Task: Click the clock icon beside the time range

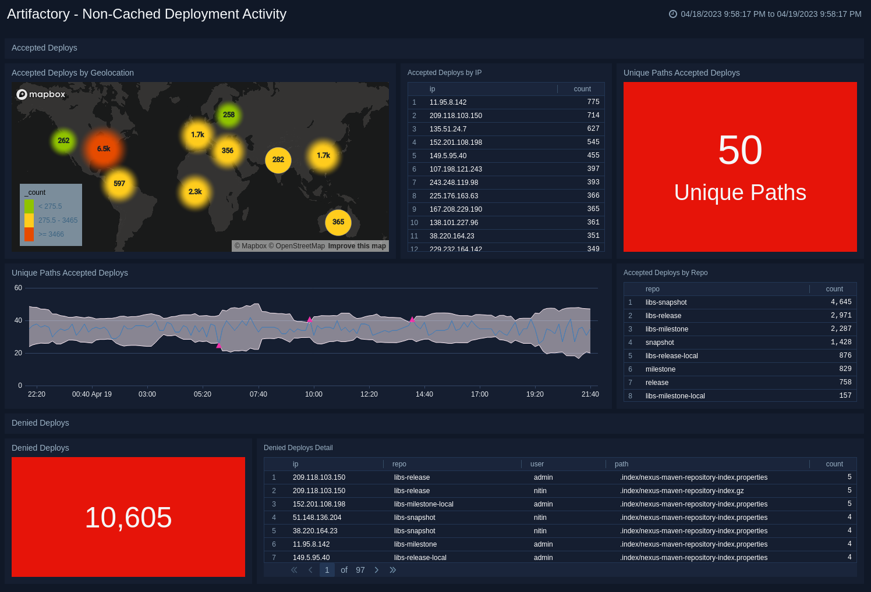Action: click(x=672, y=14)
